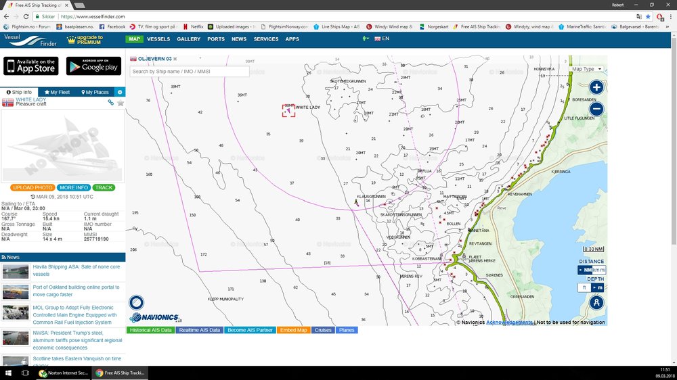The height and width of the screenshot is (380, 677).
Task: Bookmark page with star icon
Action: point(648,16)
